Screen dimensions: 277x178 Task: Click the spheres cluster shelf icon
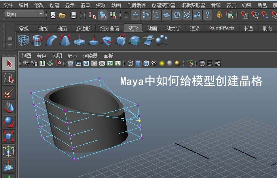point(161,40)
